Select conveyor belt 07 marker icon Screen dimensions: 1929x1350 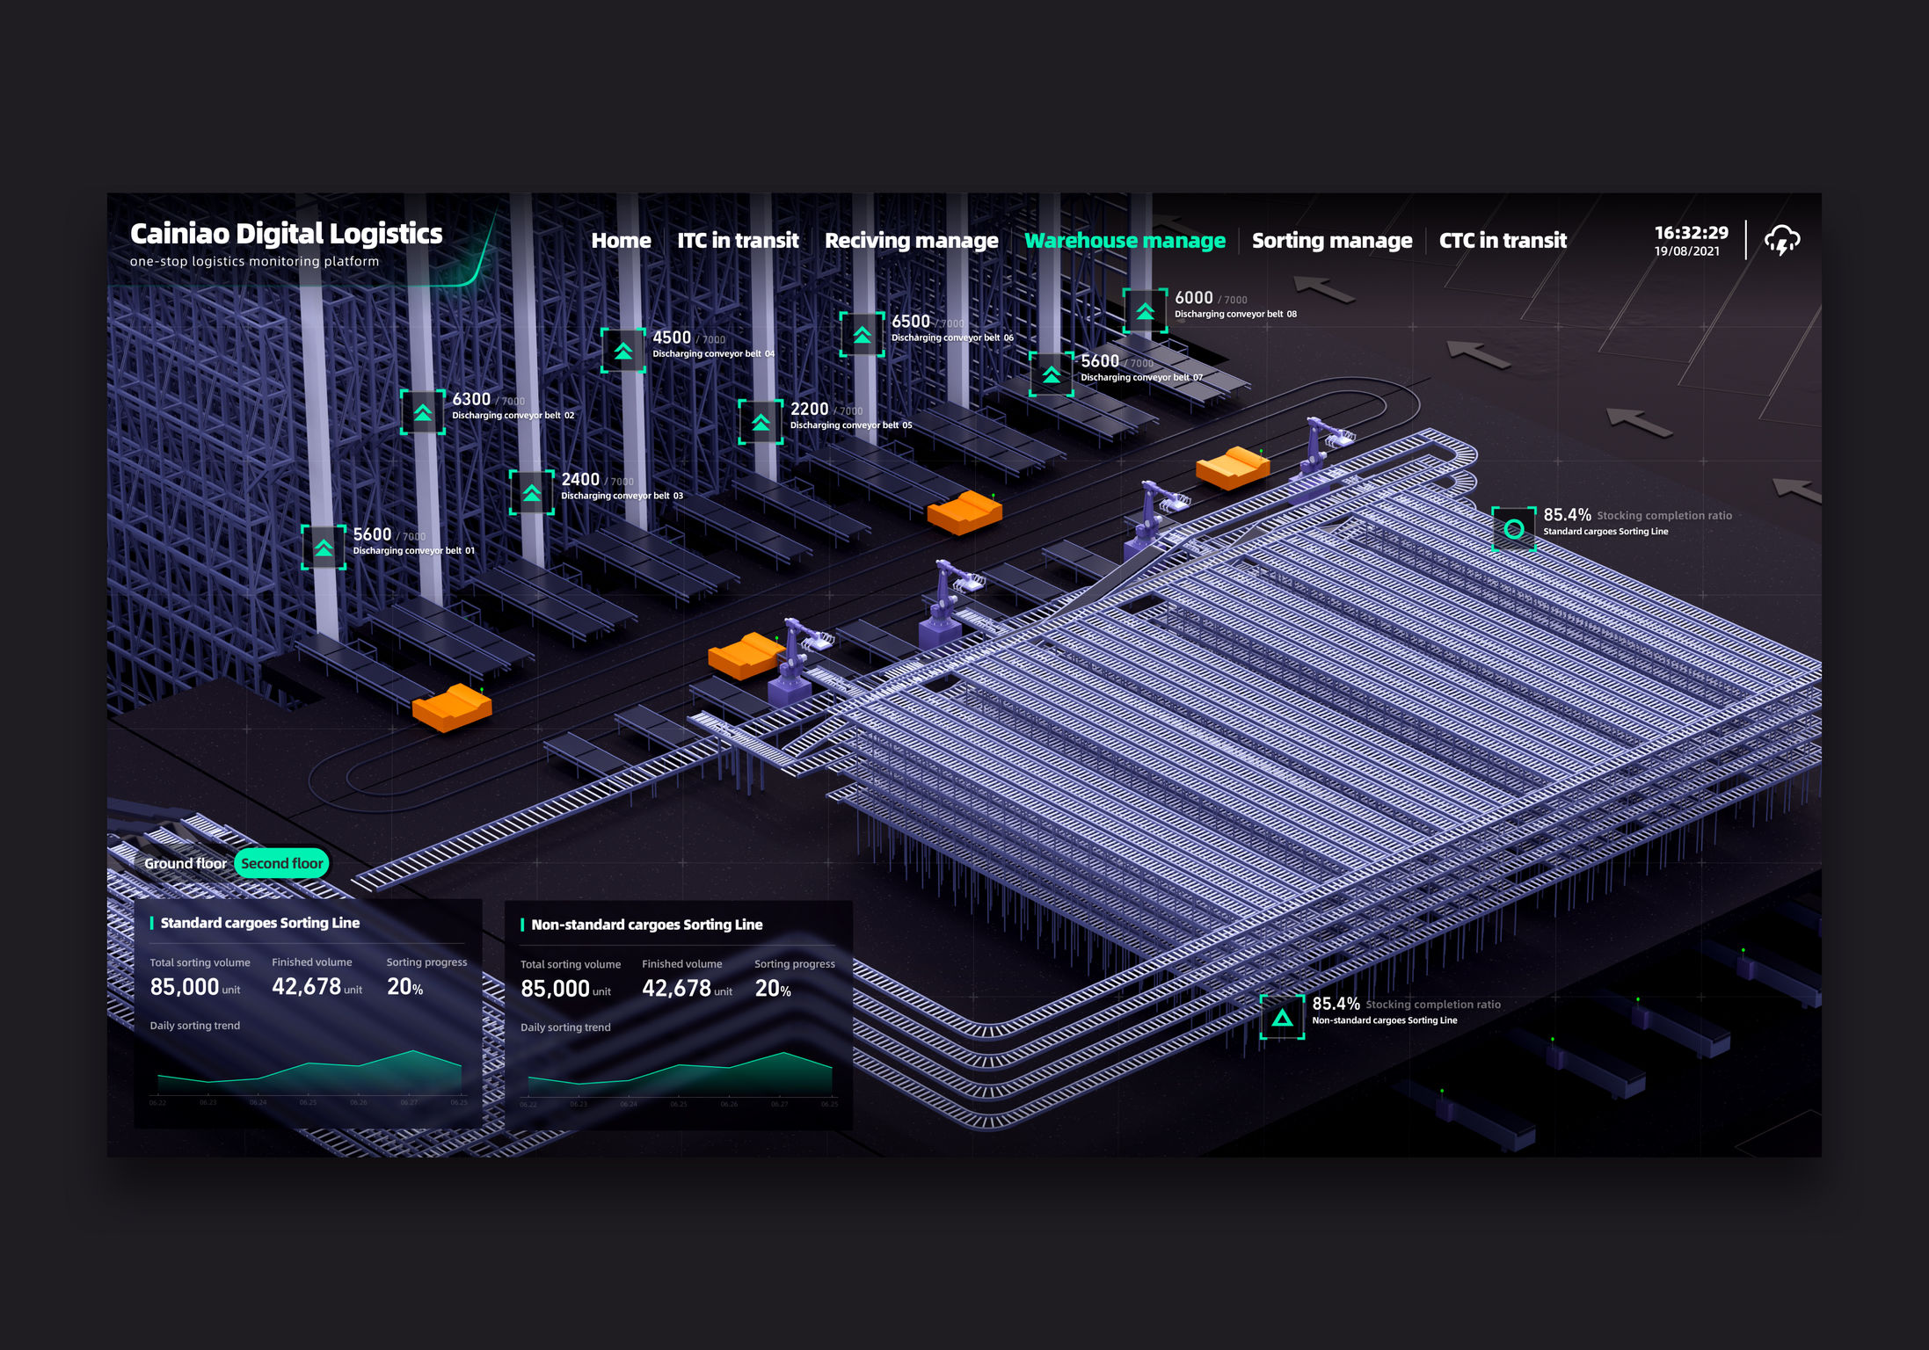pos(1052,374)
